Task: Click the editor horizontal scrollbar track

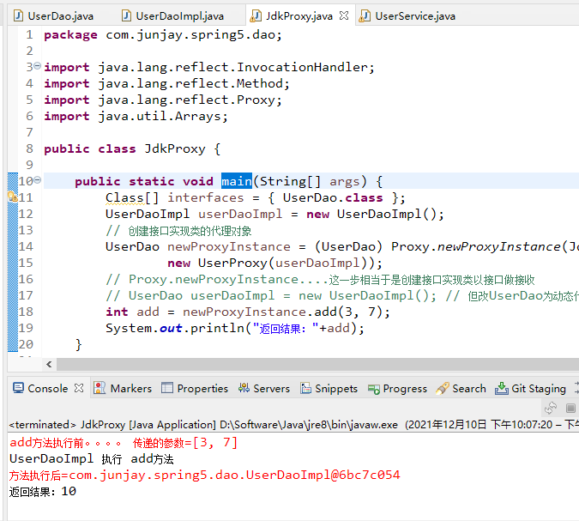Action: coord(317,364)
